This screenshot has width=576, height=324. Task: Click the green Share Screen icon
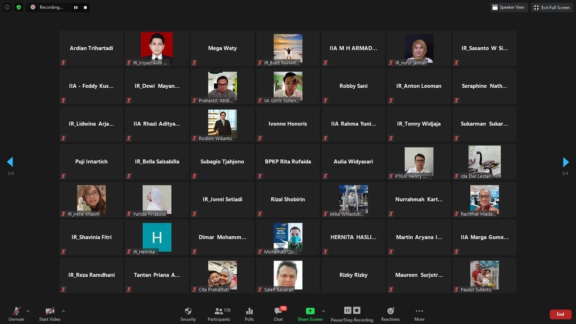coord(310,311)
